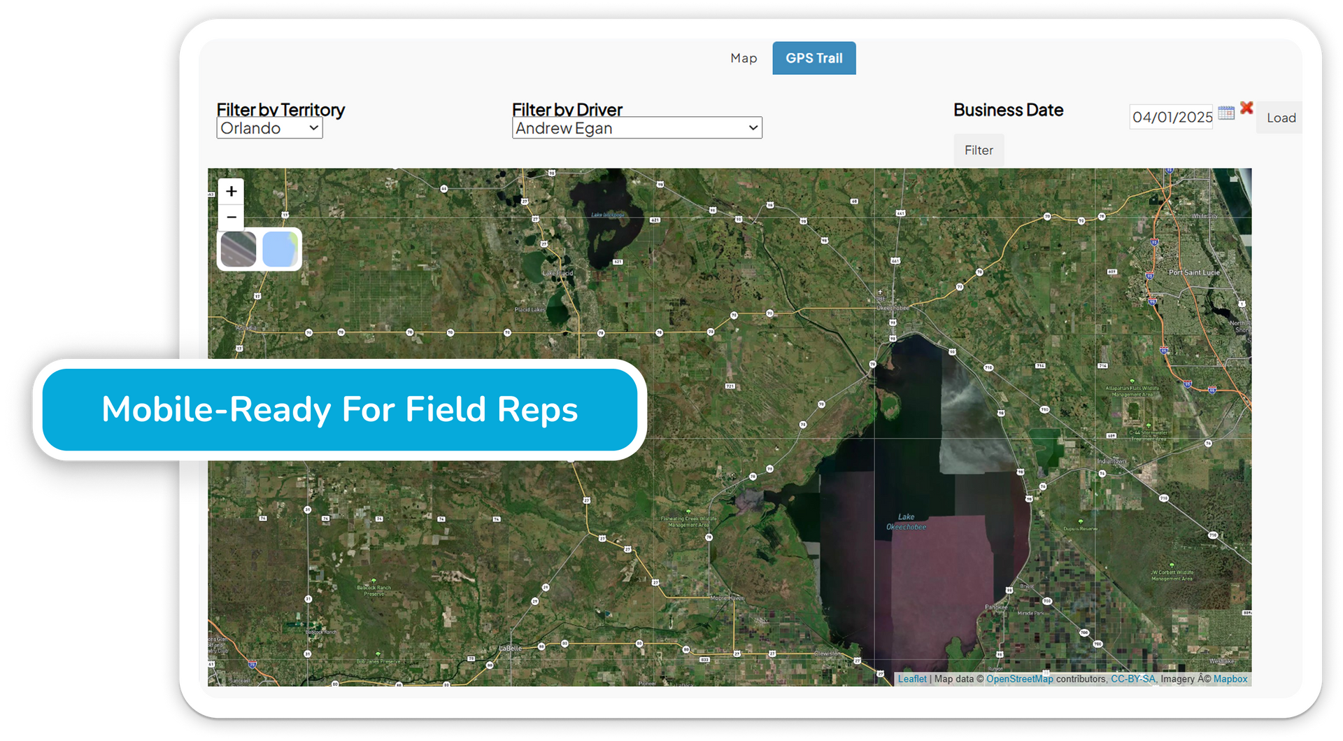
Task: Switch to the Map tab
Action: click(744, 58)
